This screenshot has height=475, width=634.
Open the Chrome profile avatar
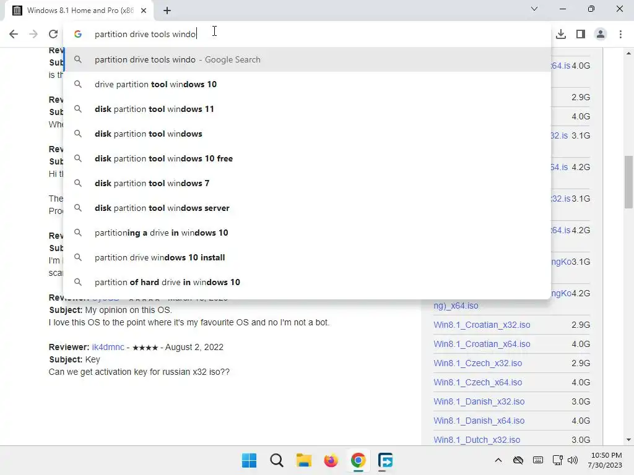(601, 34)
